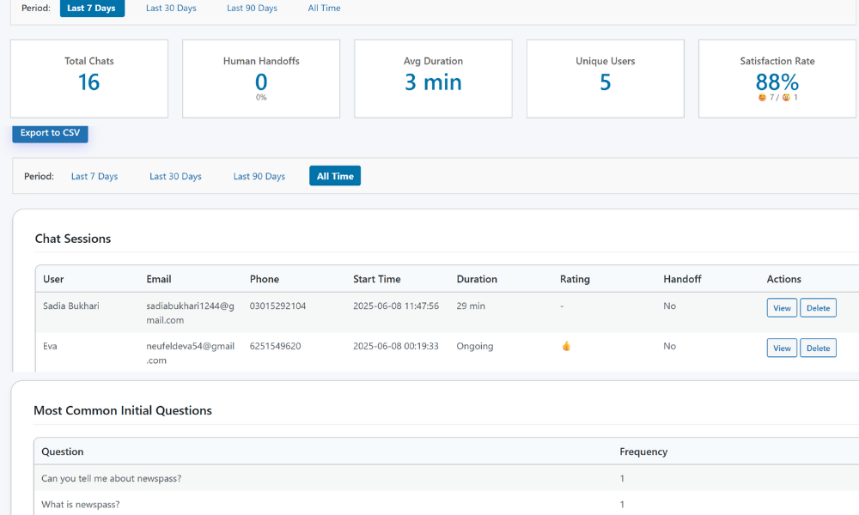The height and width of the screenshot is (515, 859).
Task: Click the thumbs-up rating icon in Eva's row
Action: tap(566, 346)
